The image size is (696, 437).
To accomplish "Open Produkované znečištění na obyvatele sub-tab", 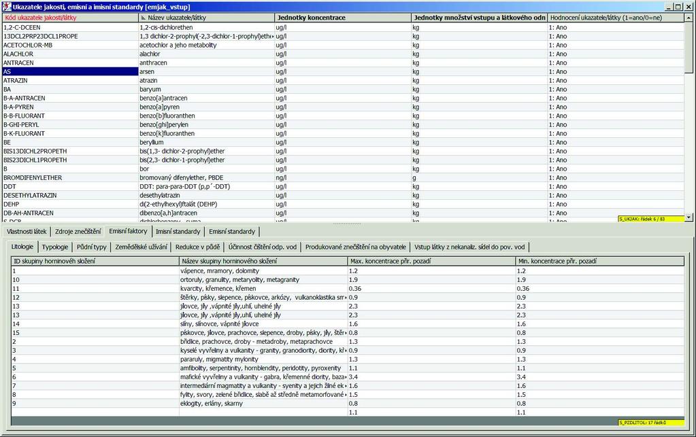I will pos(356,247).
